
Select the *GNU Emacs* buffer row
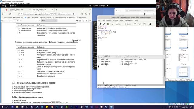point(115,61)
